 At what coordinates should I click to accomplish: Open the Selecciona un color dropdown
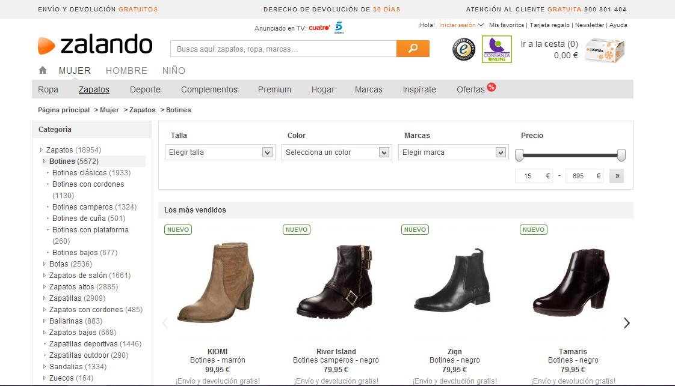336,152
